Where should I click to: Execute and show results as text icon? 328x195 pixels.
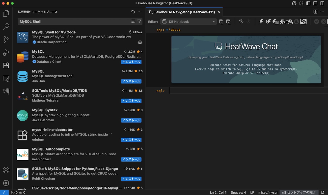(276, 21)
